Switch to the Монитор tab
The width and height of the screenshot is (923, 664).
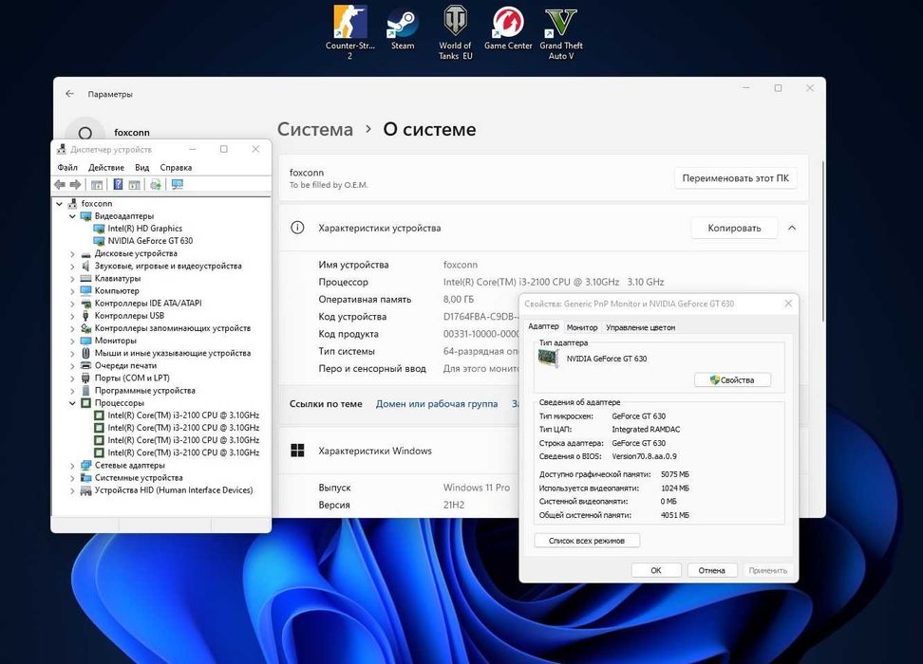pos(581,327)
